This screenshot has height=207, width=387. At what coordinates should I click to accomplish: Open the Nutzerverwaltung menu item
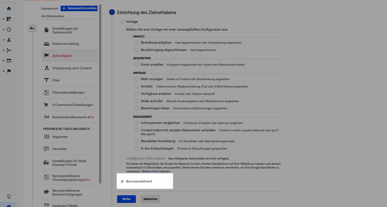69,44
